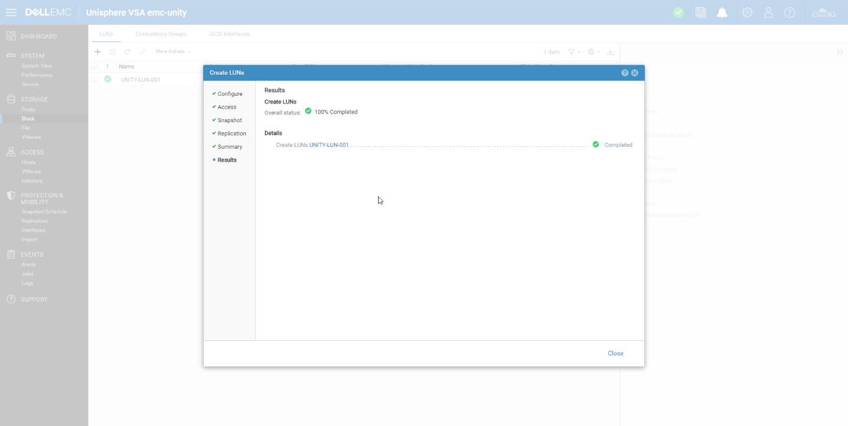
Task: Click the "1 item" count label
Action: (x=552, y=52)
